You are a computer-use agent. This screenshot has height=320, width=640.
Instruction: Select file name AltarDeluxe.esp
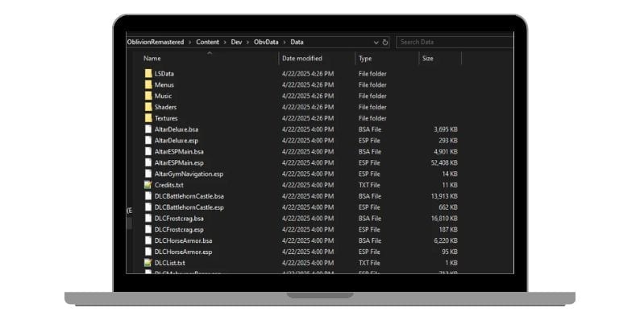(x=177, y=141)
